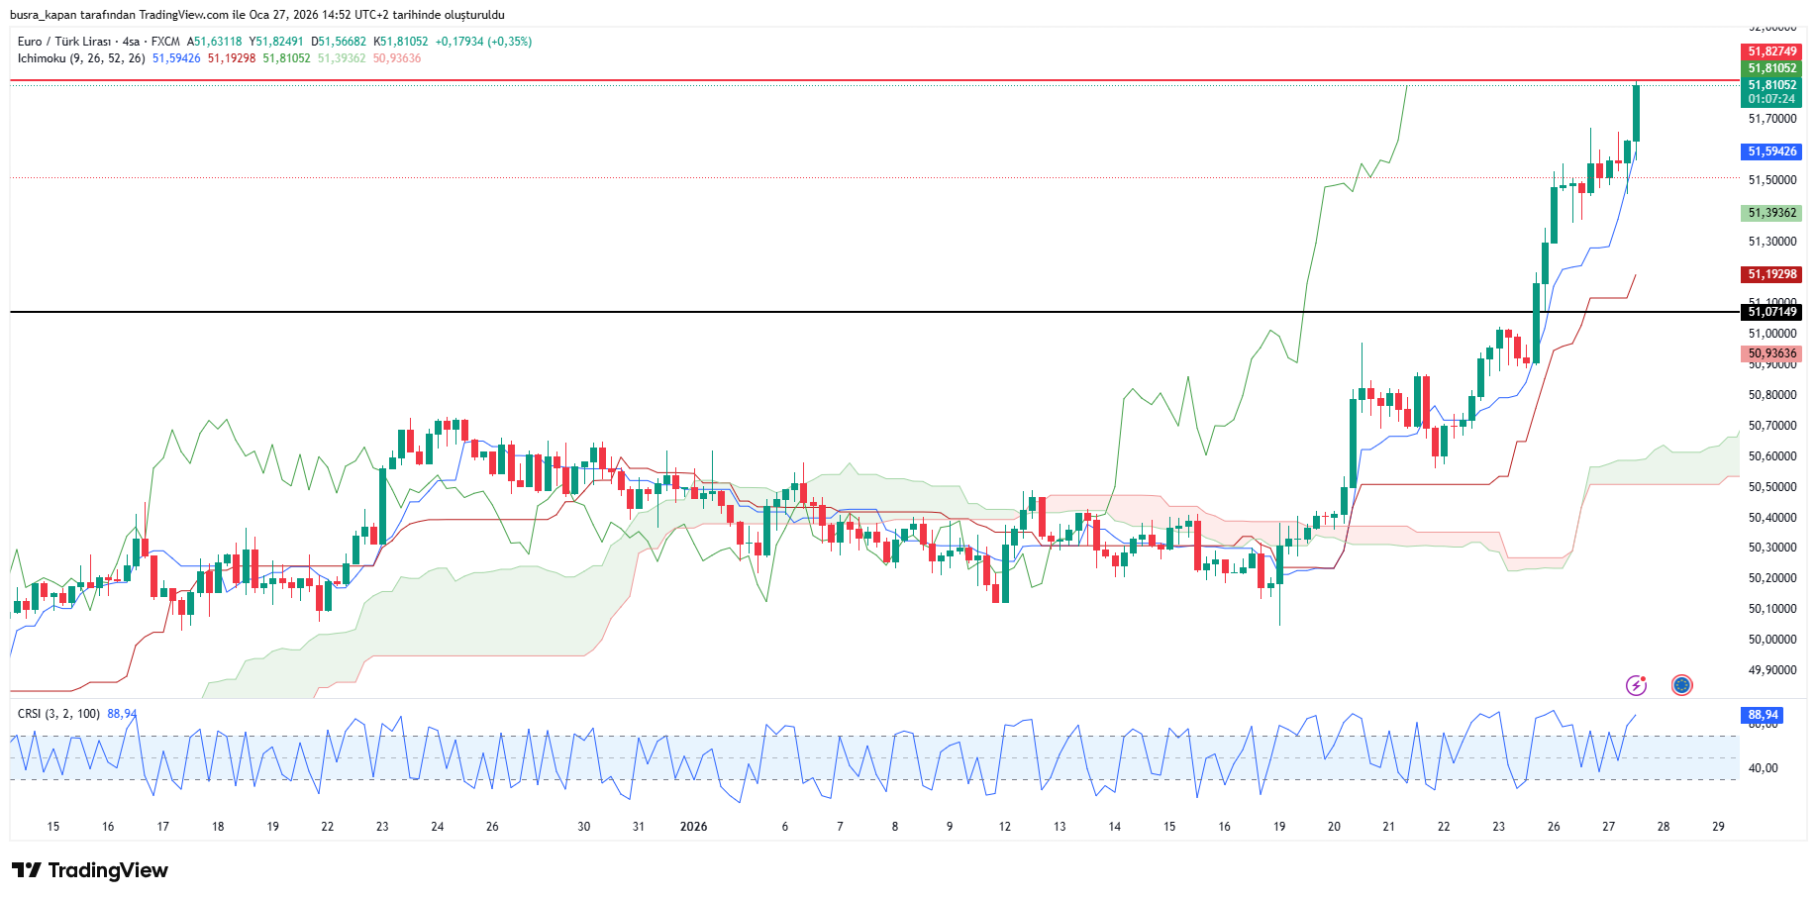Select the blue 51,59426 price axis label
Viewport: 1817px width, 900px height.
click(1770, 151)
